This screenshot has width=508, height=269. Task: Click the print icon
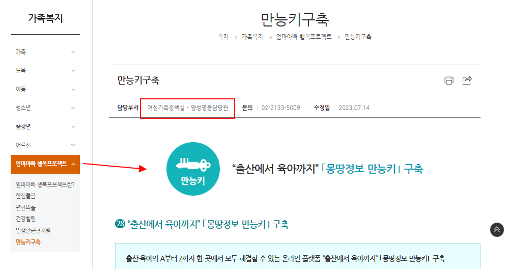pos(449,80)
